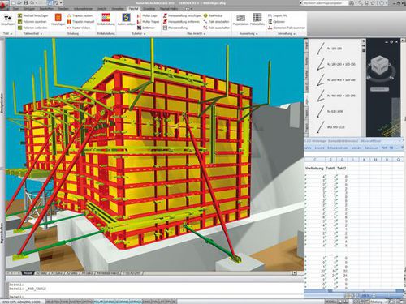Switch to the Rendern ribbon tab
The width and height of the screenshot is (406, 304).
pyautogui.click(x=63, y=9)
